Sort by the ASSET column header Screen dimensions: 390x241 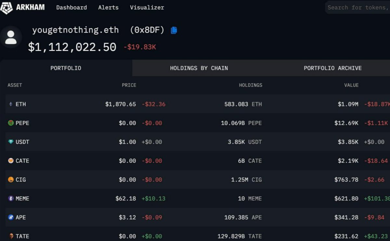pos(15,85)
